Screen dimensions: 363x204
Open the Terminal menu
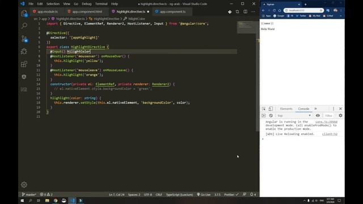click(x=101, y=4)
